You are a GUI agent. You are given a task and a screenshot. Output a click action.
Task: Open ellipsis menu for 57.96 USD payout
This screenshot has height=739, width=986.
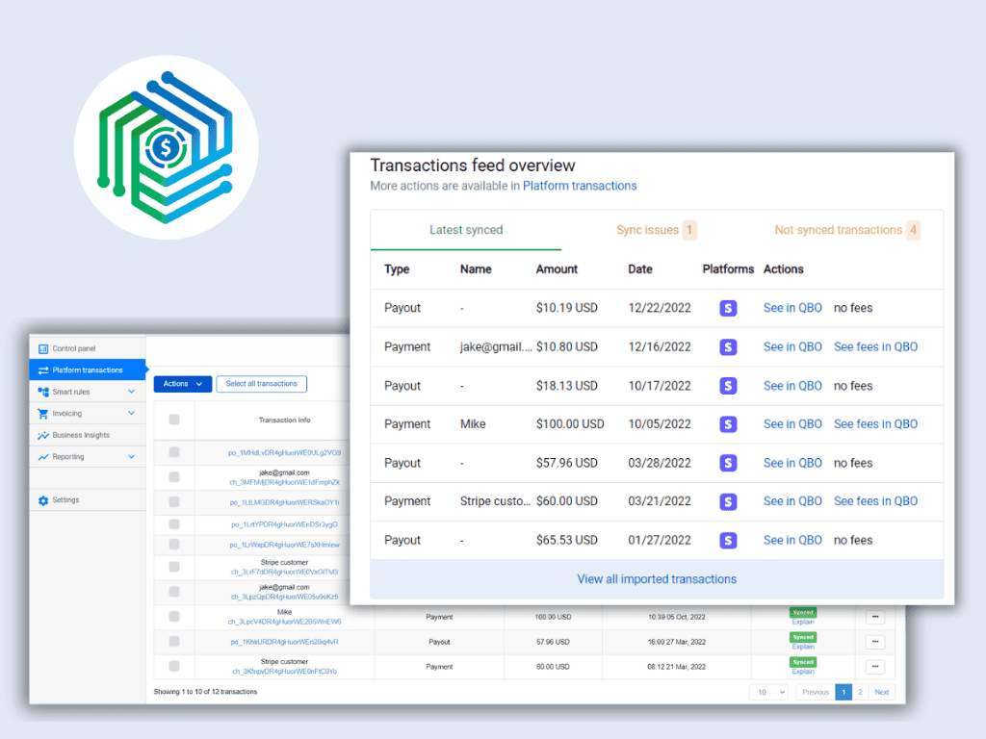click(x=875, y=642)
